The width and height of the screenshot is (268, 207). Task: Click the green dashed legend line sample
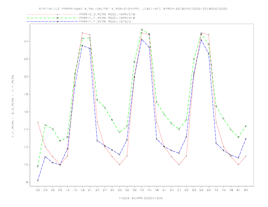tap(52, 18)
